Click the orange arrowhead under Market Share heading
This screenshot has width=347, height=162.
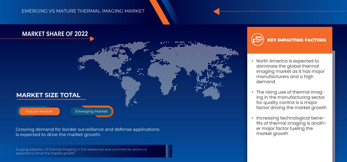[x=92, y=39]
